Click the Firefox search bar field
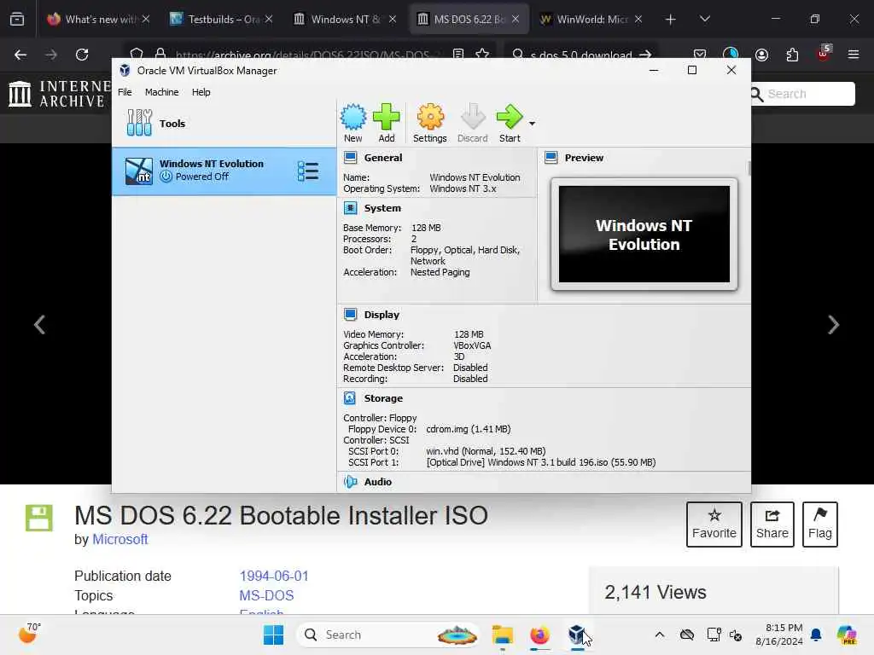Viewport: 874px width, 655px height. pos(581,55)
